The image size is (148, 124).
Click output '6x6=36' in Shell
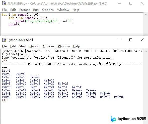point(77,87)
